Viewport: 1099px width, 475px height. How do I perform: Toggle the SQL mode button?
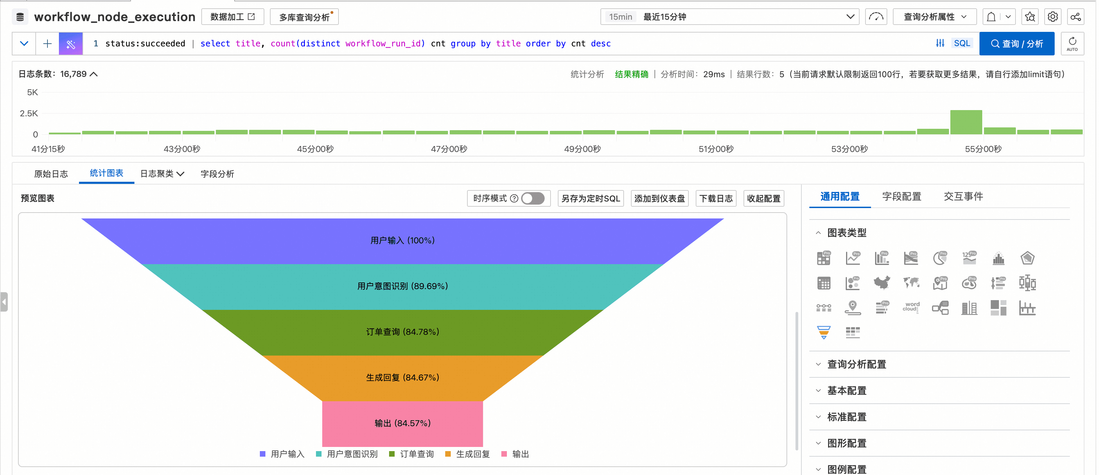(962, 44)
